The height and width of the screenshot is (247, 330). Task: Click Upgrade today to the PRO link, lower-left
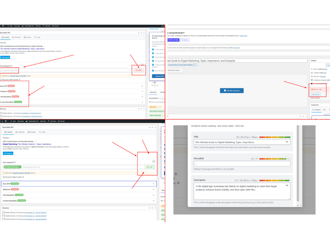pyautogui.click(x=21, y=173)
